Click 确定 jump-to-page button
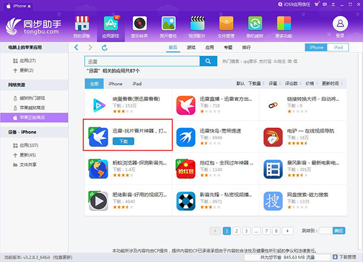363x262 pixels. point(339,231)
